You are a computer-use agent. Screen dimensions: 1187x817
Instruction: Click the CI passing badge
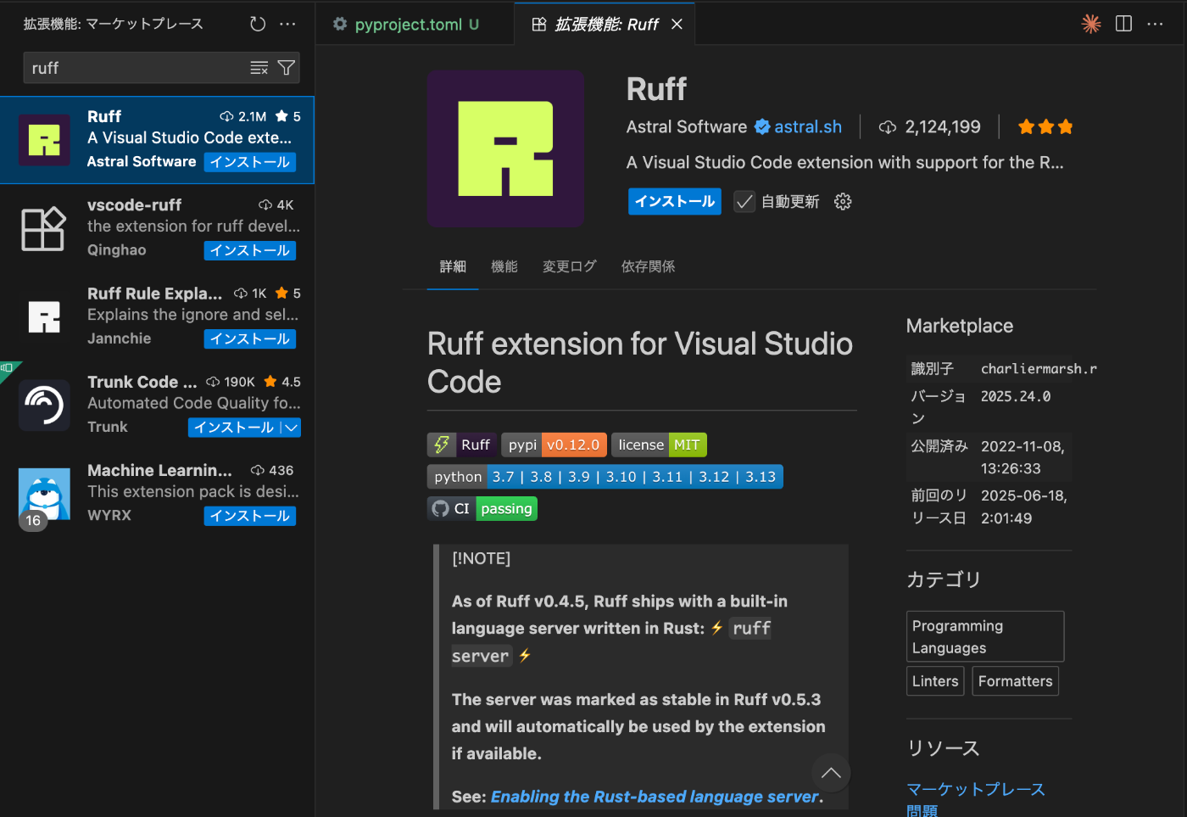[x=482, y=508]
